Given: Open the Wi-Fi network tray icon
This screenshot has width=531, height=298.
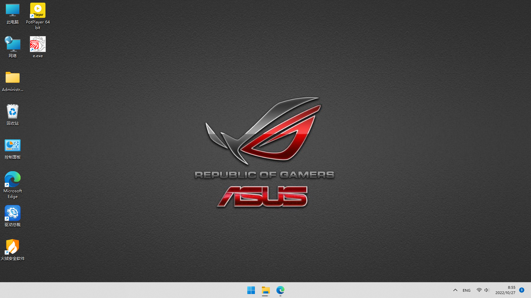Looking at the screenshot, I should tap(479, 290).
